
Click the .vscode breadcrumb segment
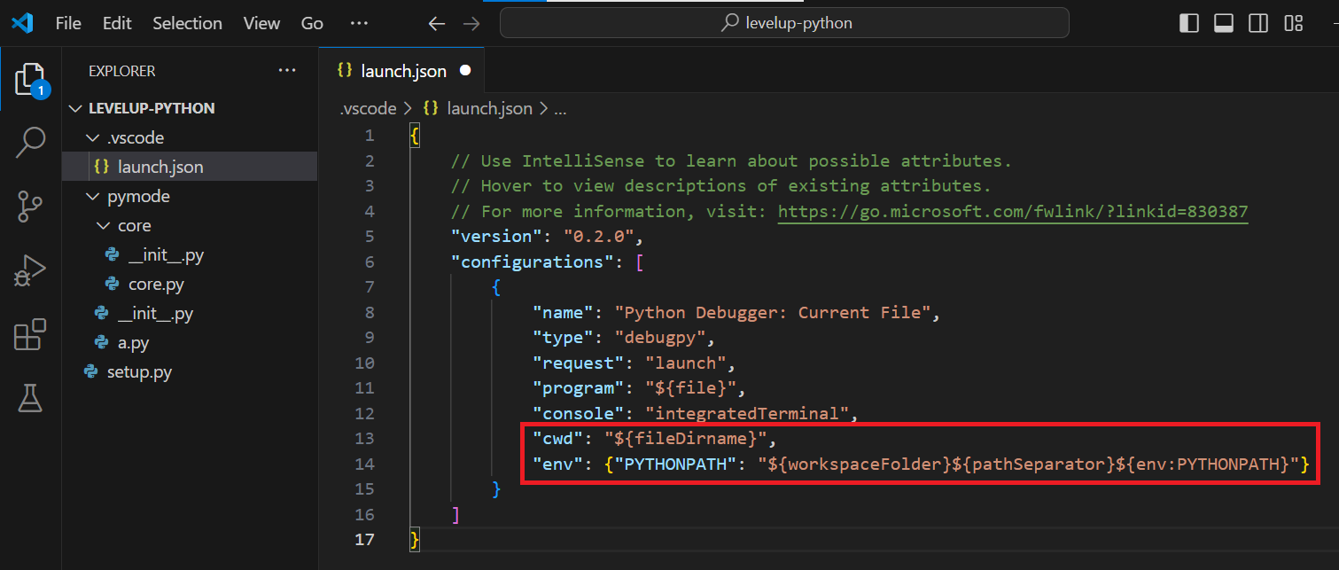click(368, 109)
